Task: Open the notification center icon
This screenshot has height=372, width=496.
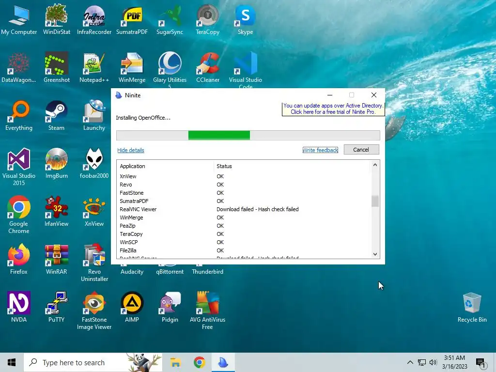Action: coord(481,363)
